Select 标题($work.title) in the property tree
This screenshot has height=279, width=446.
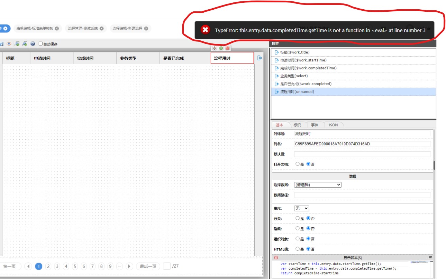tap(353, 52)
